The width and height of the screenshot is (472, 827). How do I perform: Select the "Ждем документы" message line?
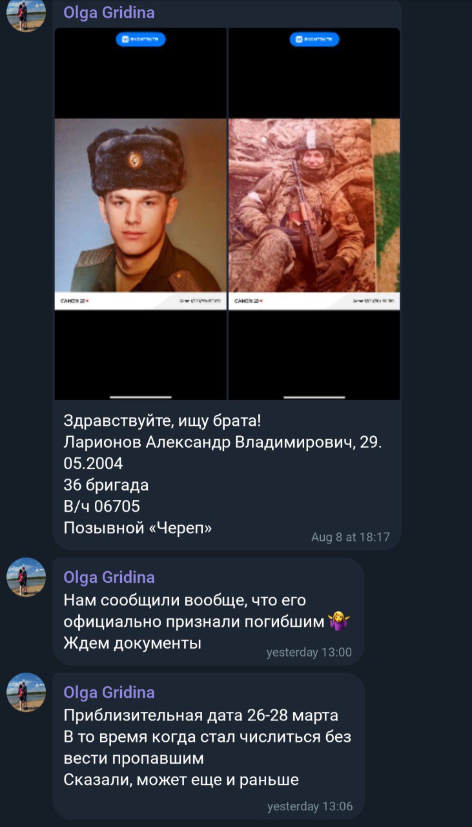[x=132, y=644]
